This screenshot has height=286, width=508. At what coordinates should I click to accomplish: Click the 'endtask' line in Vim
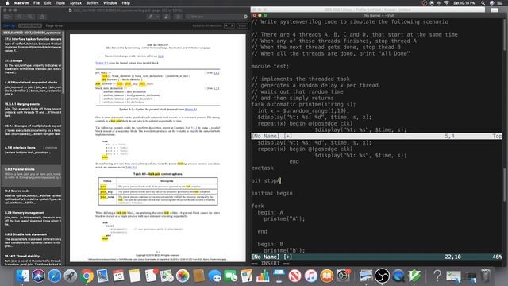262,168
